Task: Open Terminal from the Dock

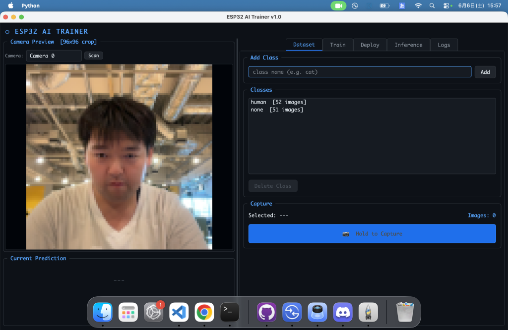Action: (x=229, y=312)
